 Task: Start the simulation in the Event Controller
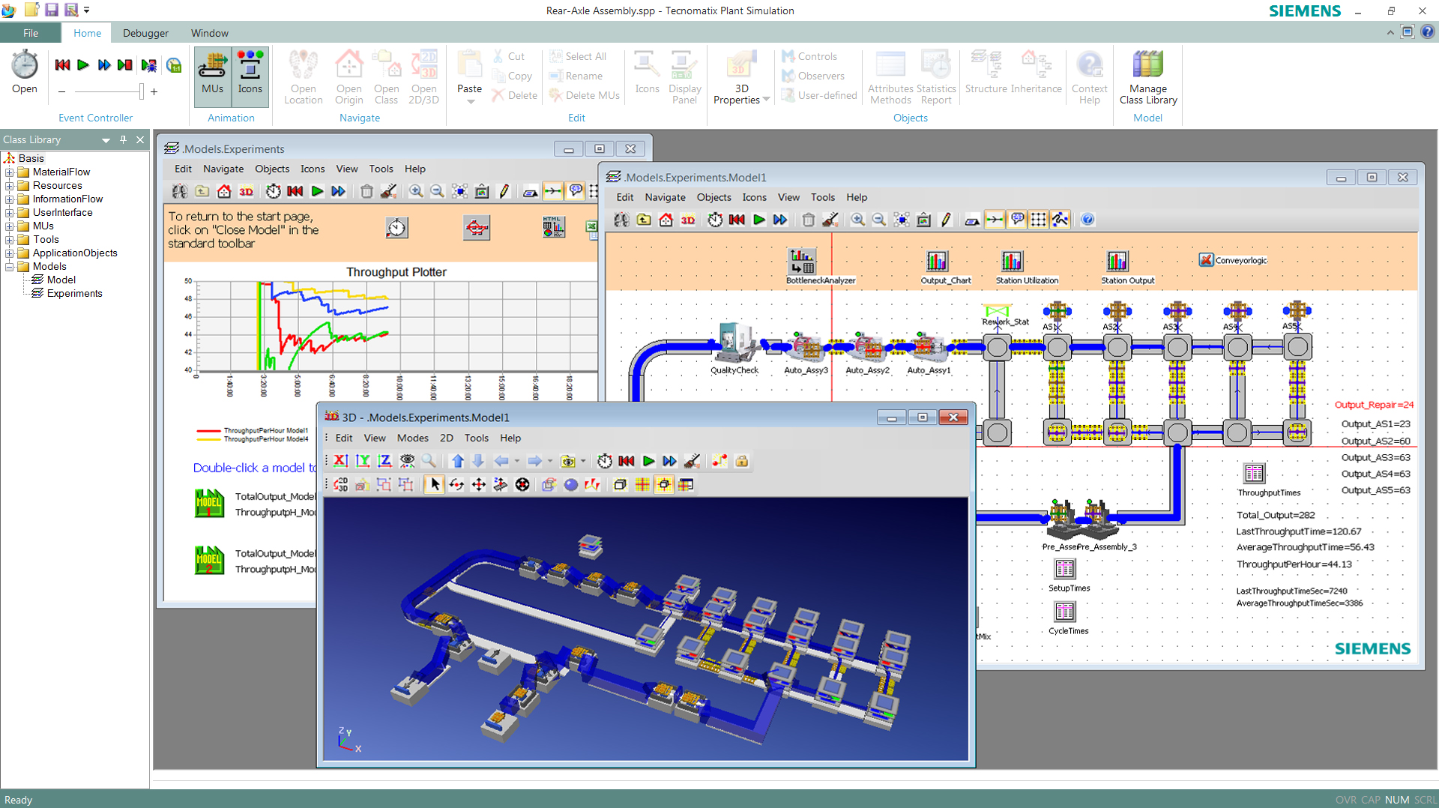point(83,65)
